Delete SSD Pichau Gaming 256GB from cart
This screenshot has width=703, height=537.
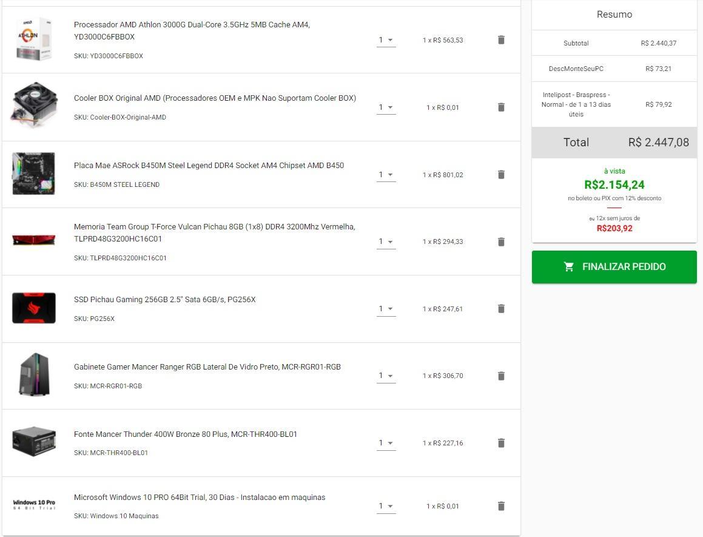click(501, 309)
